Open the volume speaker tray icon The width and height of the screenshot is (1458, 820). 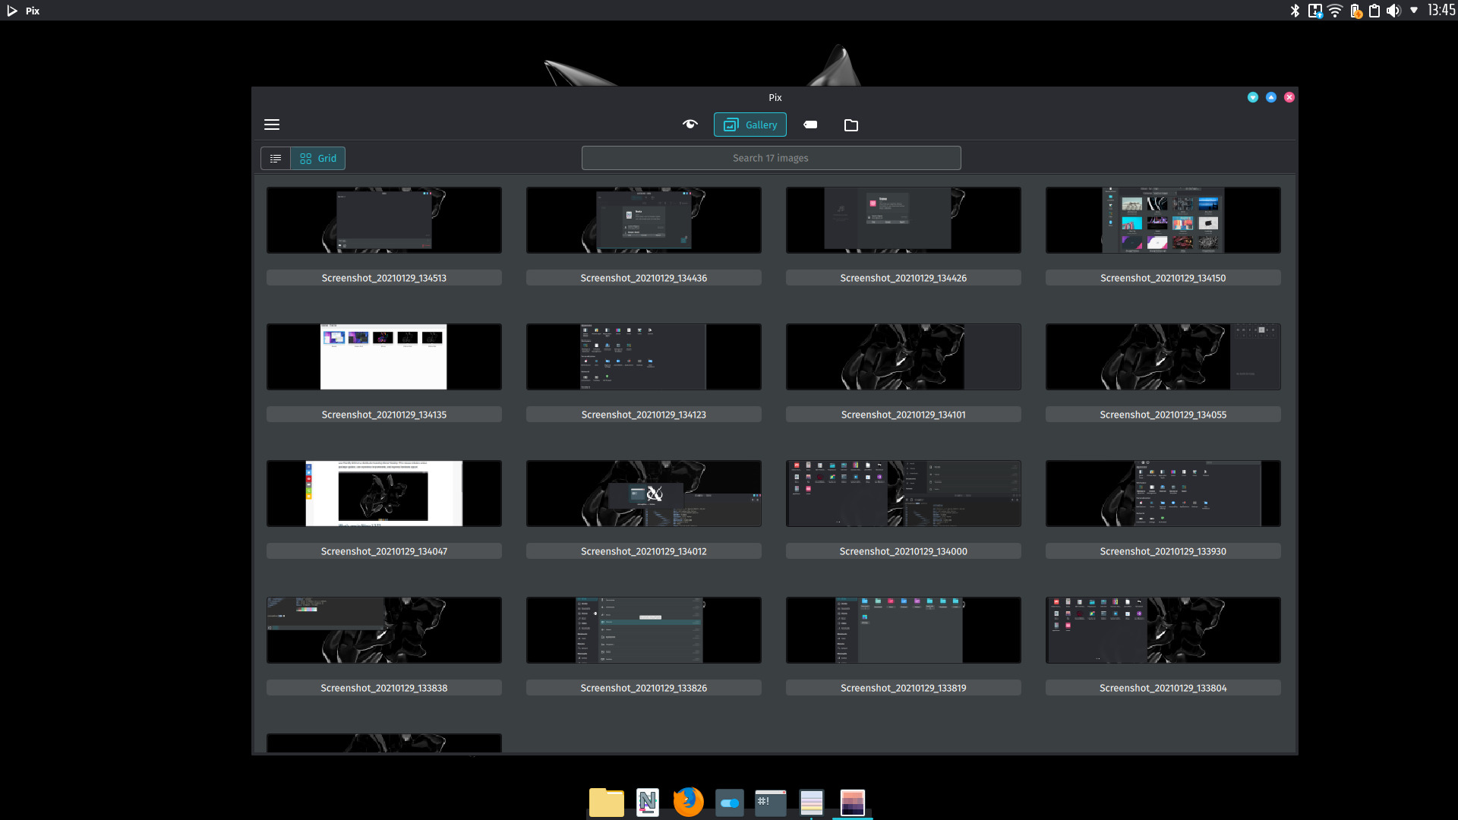click(x=1393, y=11)
